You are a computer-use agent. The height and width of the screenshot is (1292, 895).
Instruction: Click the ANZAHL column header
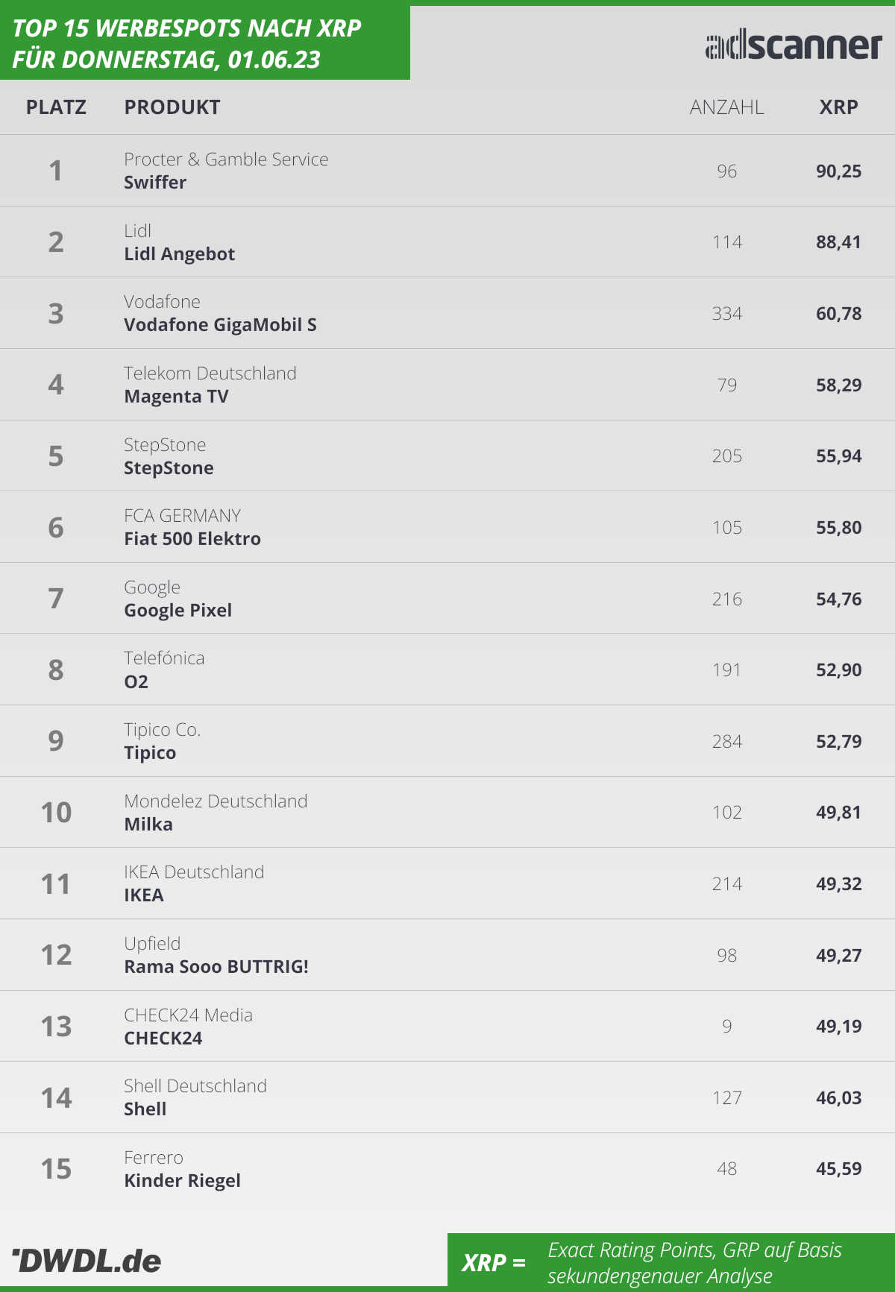(726, 107)
